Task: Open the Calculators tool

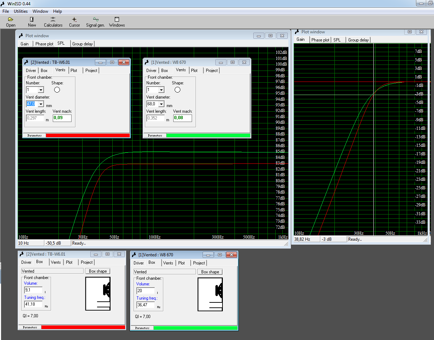Action: [53, 22]
